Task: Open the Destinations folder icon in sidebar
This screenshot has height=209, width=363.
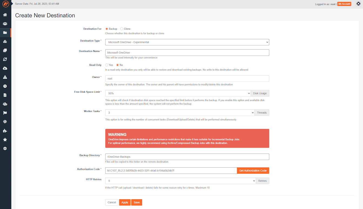Action: tap(5, 33)
